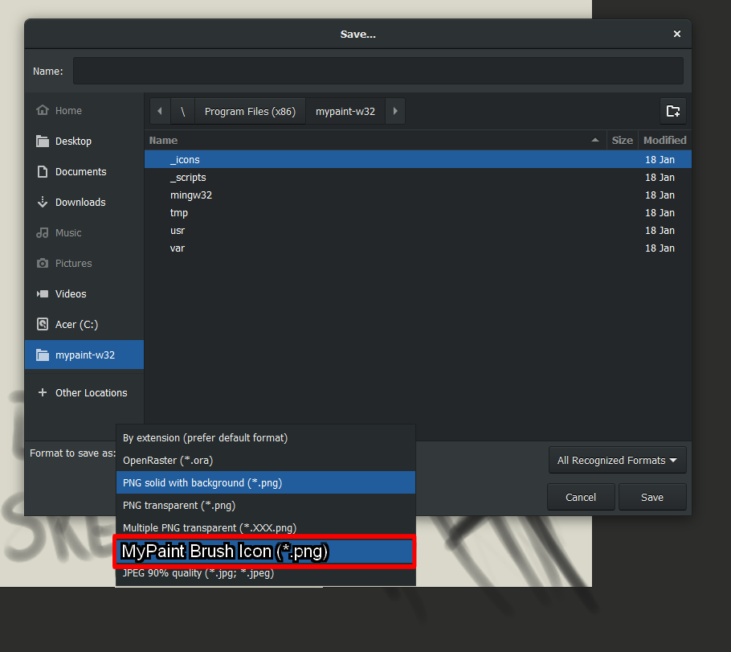
Task: Select Multiple PNG transparent (*.XXX.png)
Action: [266, 527]
